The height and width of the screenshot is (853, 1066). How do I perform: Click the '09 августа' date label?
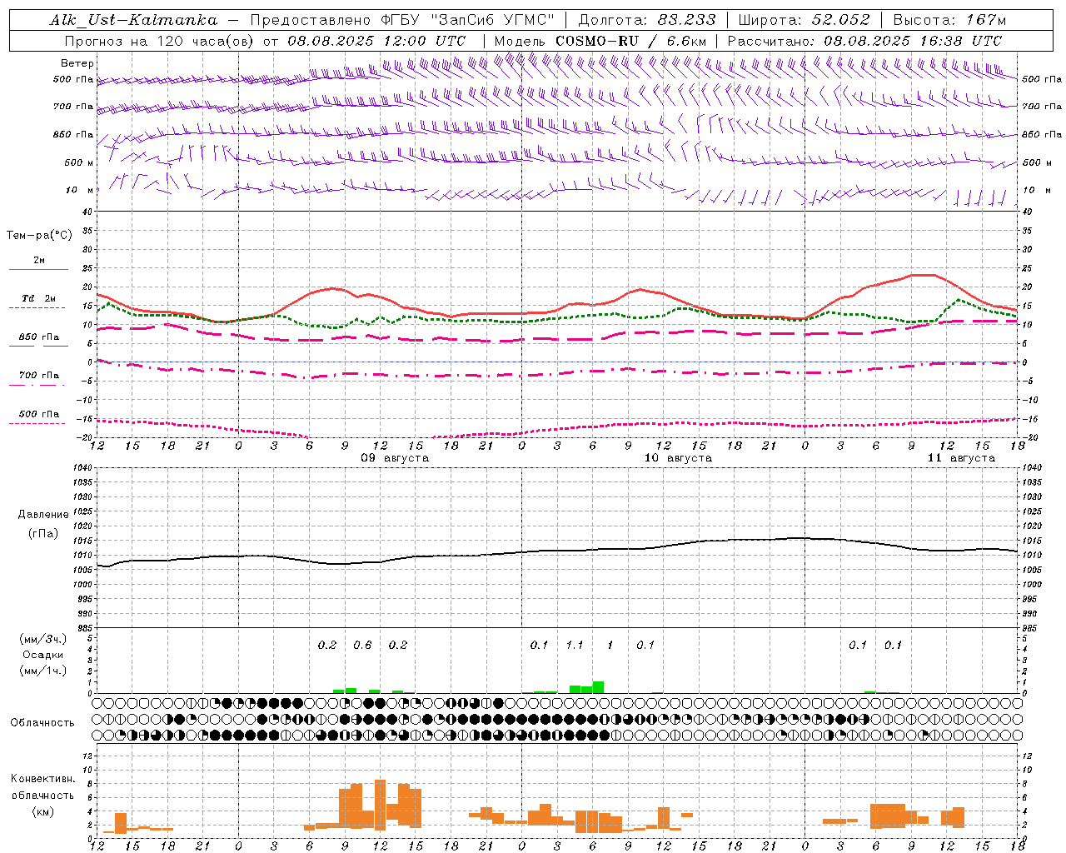(x=395, y=458)
